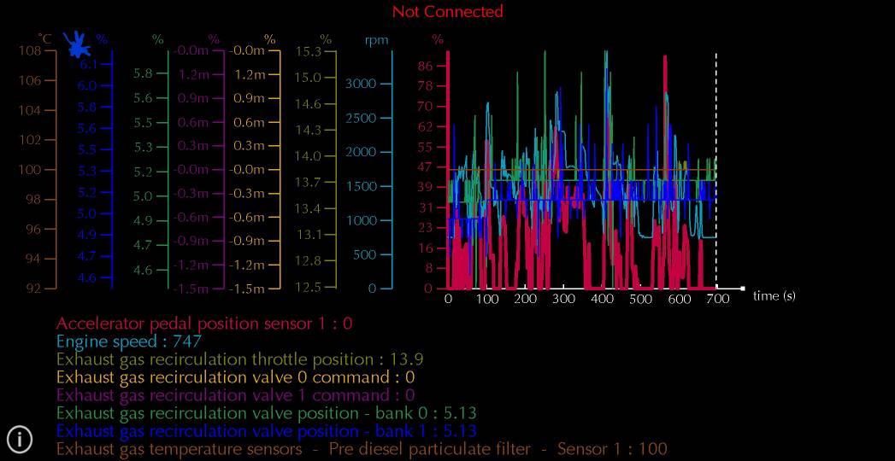Select Exhaust gas recirculation valve 1 command

click(x=235, y=395)
